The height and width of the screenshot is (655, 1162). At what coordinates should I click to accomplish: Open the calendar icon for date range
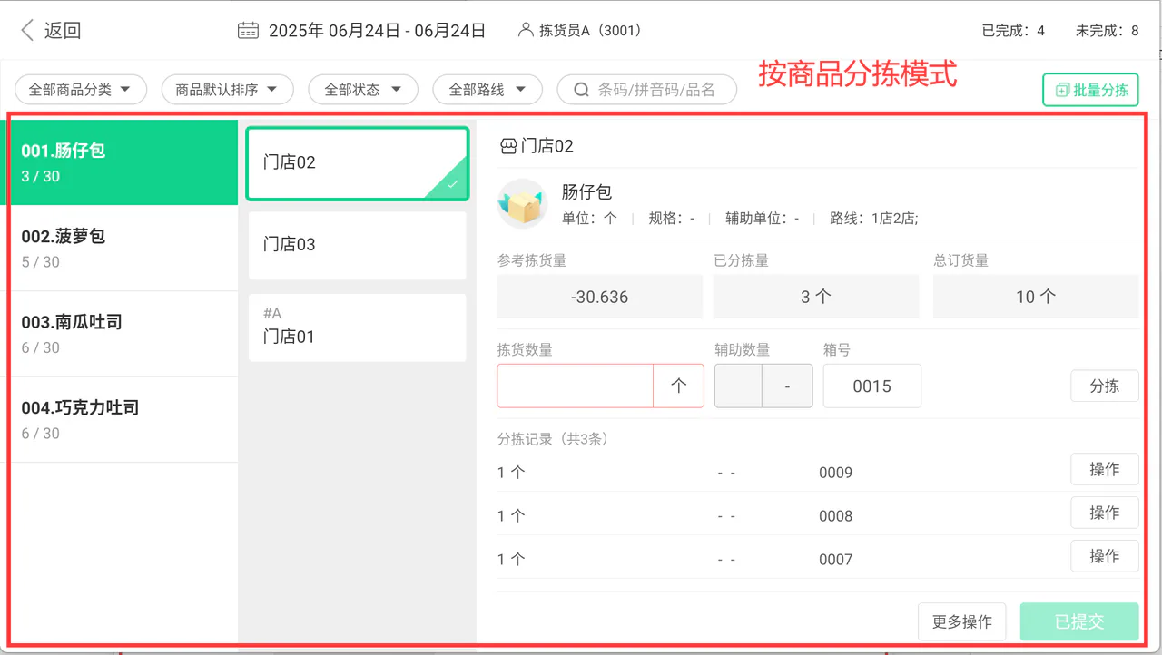pos(248,30)
